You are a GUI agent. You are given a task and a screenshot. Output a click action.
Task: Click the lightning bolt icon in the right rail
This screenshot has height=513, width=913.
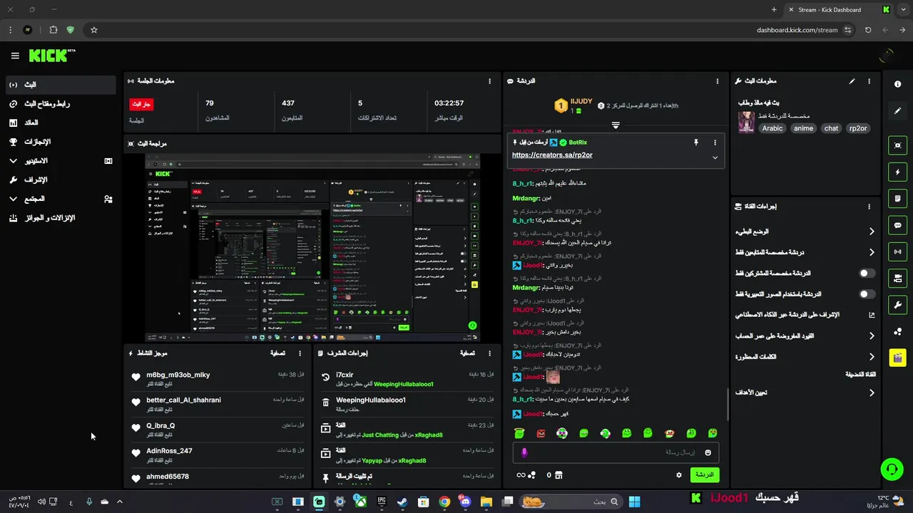pyautogui.click(x=897, y=172)
